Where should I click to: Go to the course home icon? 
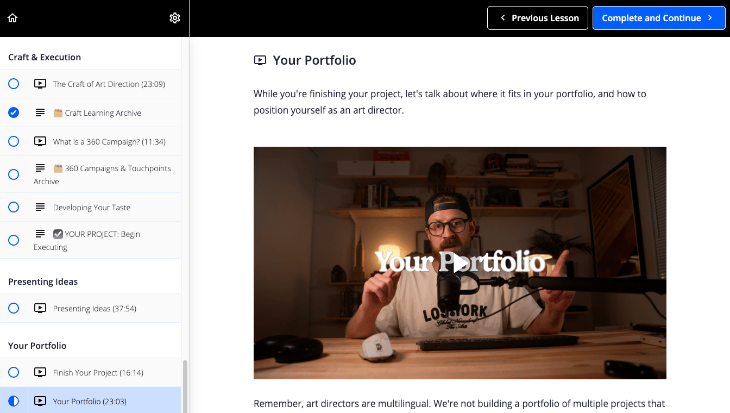[12, 18]
